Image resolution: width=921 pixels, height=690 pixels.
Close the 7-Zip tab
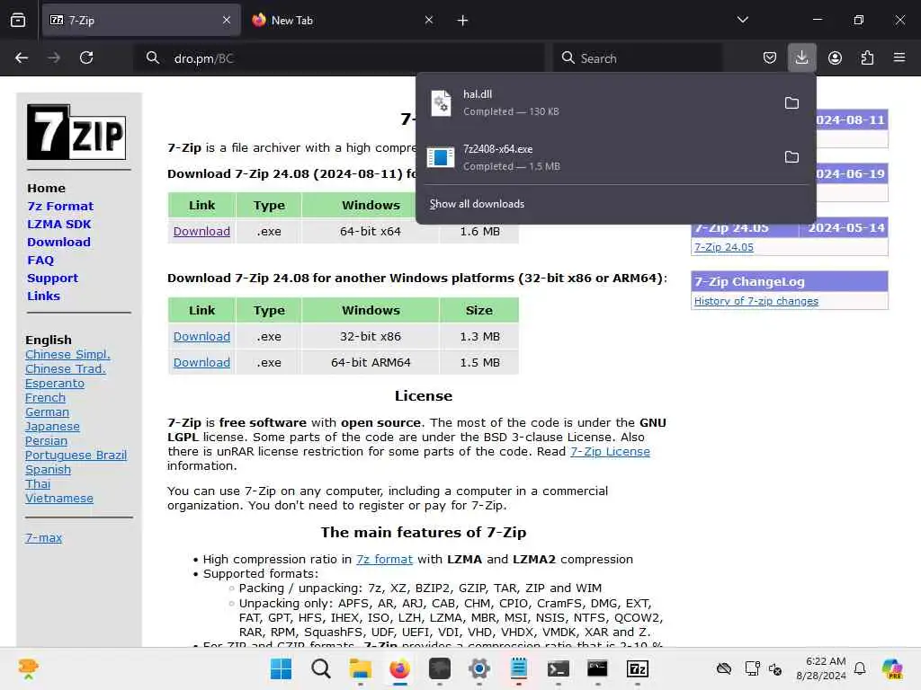[227, 20]
